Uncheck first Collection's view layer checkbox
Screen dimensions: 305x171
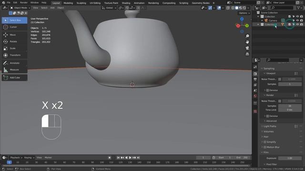289,17
